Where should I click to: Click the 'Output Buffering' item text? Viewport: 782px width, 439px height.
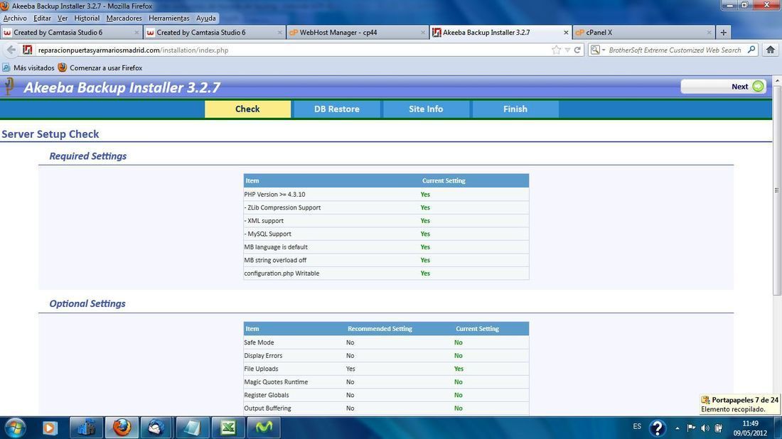[267, 408]
